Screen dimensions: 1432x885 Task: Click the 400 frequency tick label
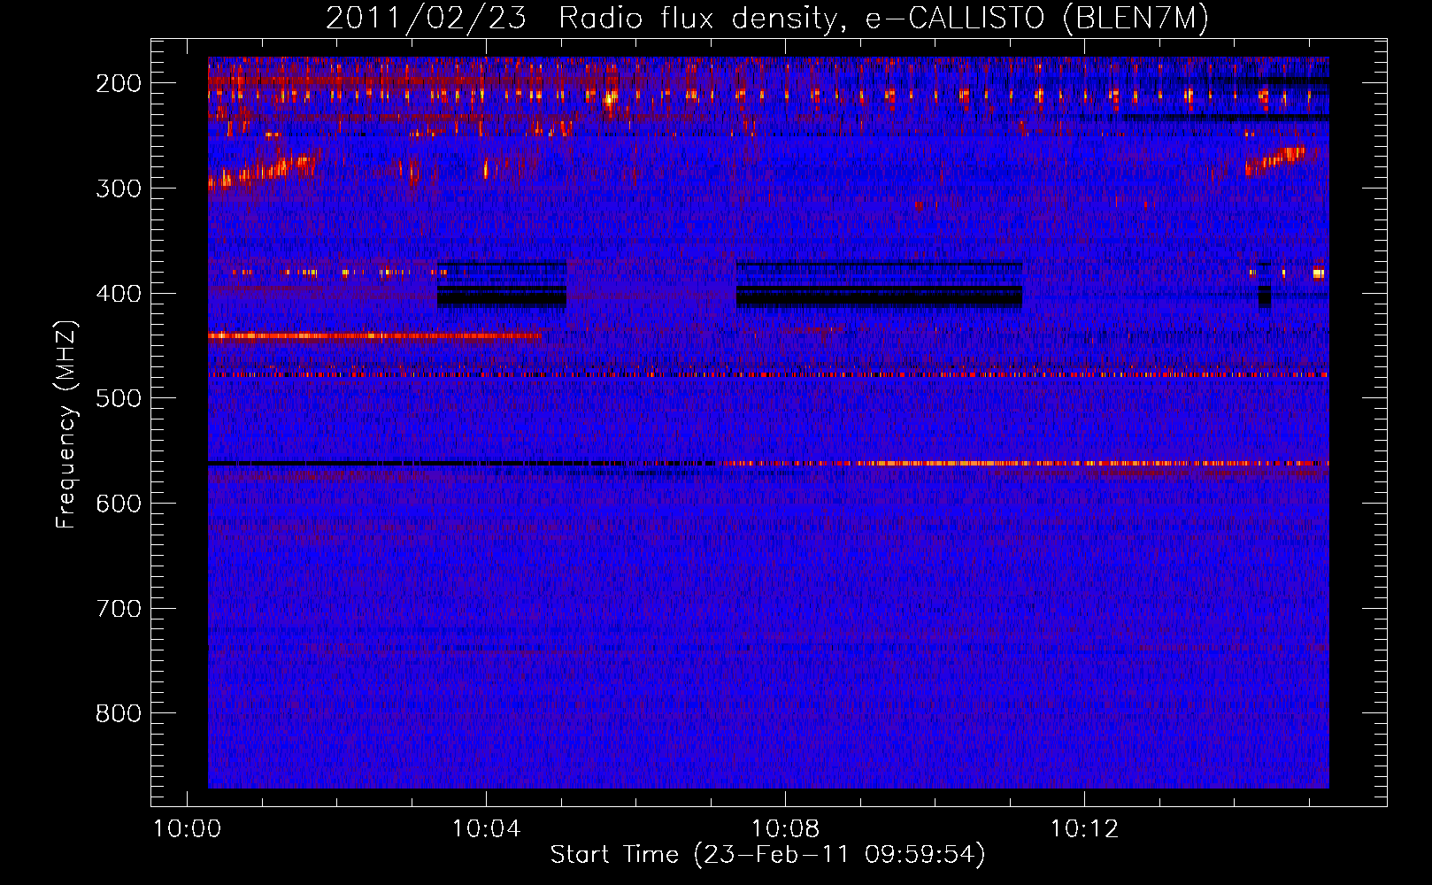coord(119,294)
